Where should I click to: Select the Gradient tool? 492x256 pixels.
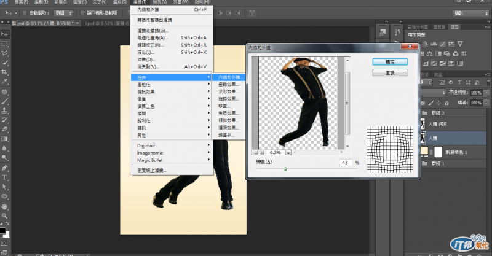pyautogui.click(x=4, y=139)
